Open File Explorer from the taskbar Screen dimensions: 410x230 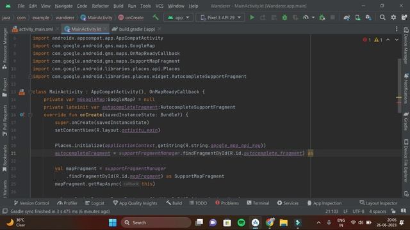coord(283,222)
